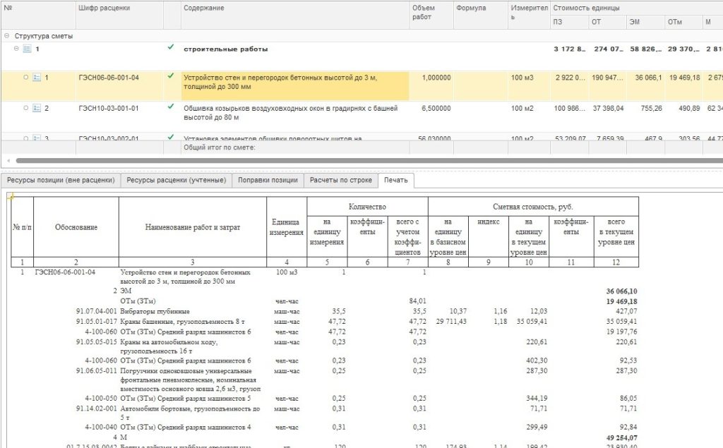The height and width of the screenshot is (448, 723).
Task: Select the radio circle for position 3
Action: pyautogui.click(x=26, y=138)
